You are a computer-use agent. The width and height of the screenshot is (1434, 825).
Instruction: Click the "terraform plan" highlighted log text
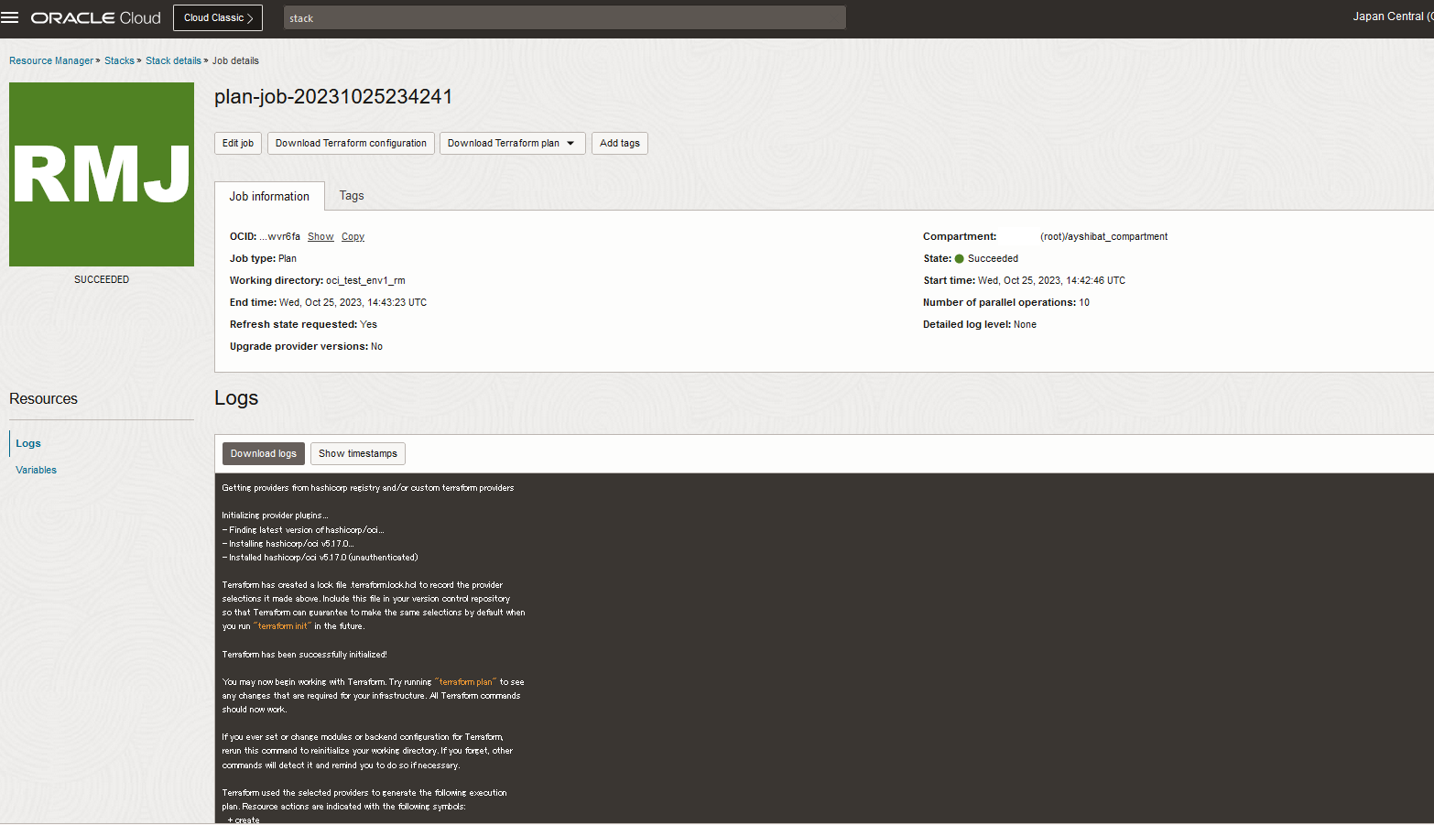tap(465, 682)
